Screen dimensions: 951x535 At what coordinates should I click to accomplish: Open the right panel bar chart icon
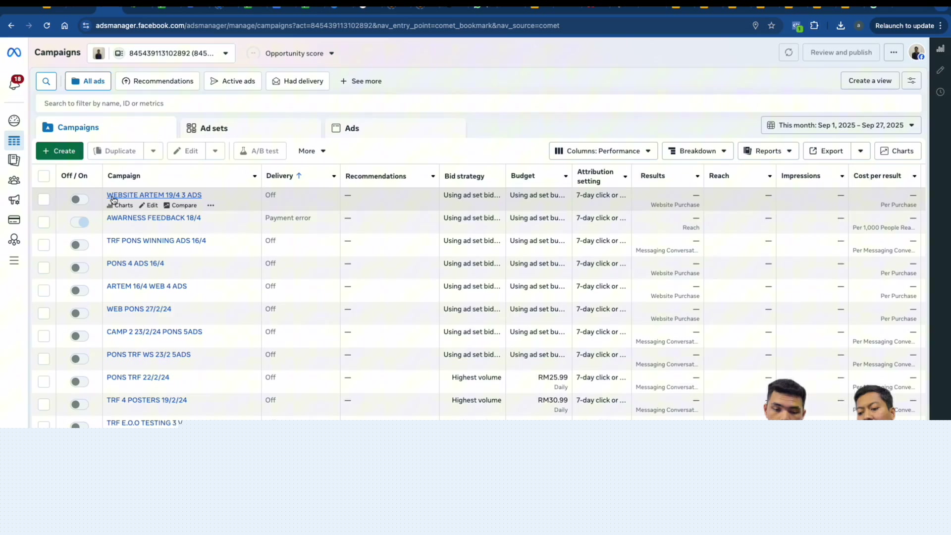pos(940,49)
